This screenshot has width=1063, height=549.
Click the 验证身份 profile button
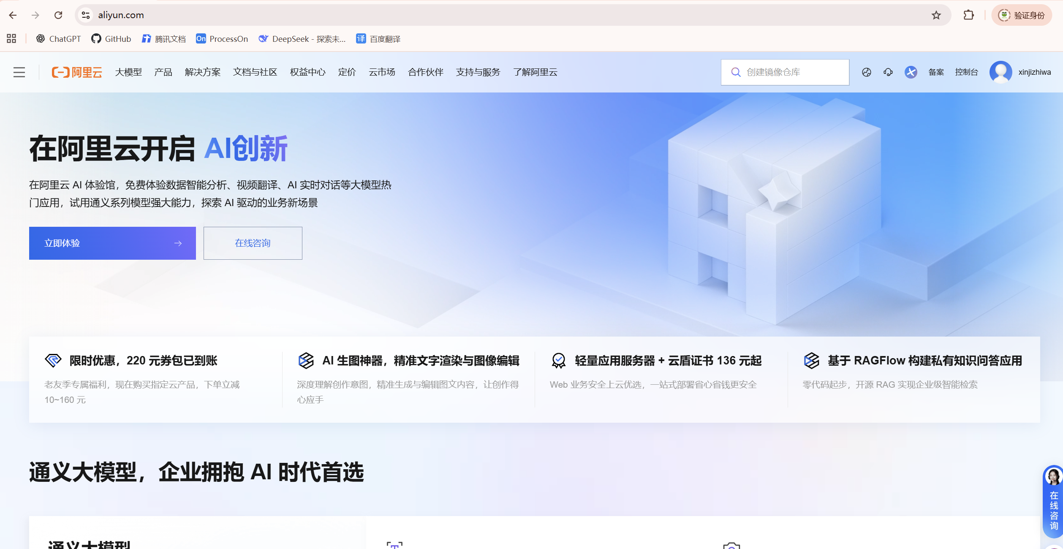[1021, 15]
